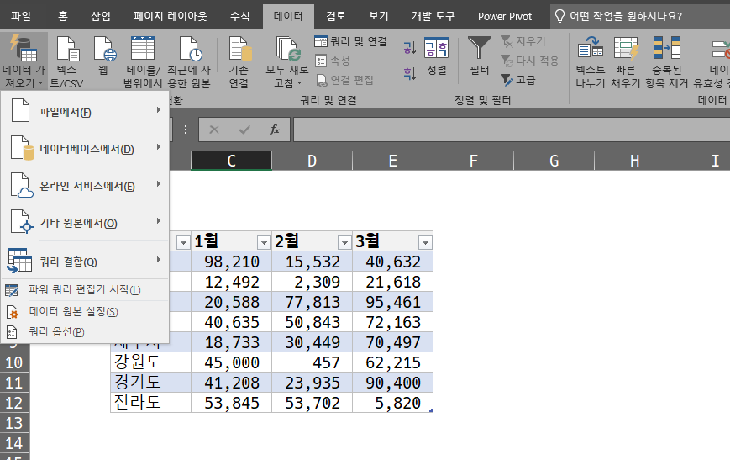Image resolution: width=730 pixels, height=460 pixels.
Task: Click 모두 새로 고침 refresh icon
Action: point(286,50)
